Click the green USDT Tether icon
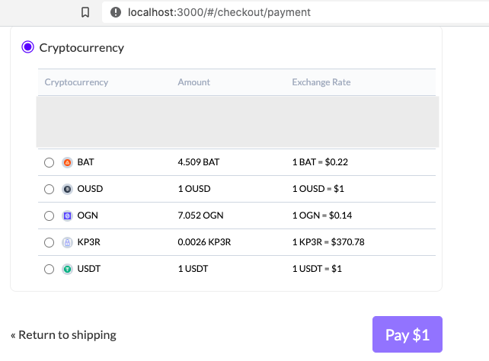The image size is (489, 361). pos(67,269)
